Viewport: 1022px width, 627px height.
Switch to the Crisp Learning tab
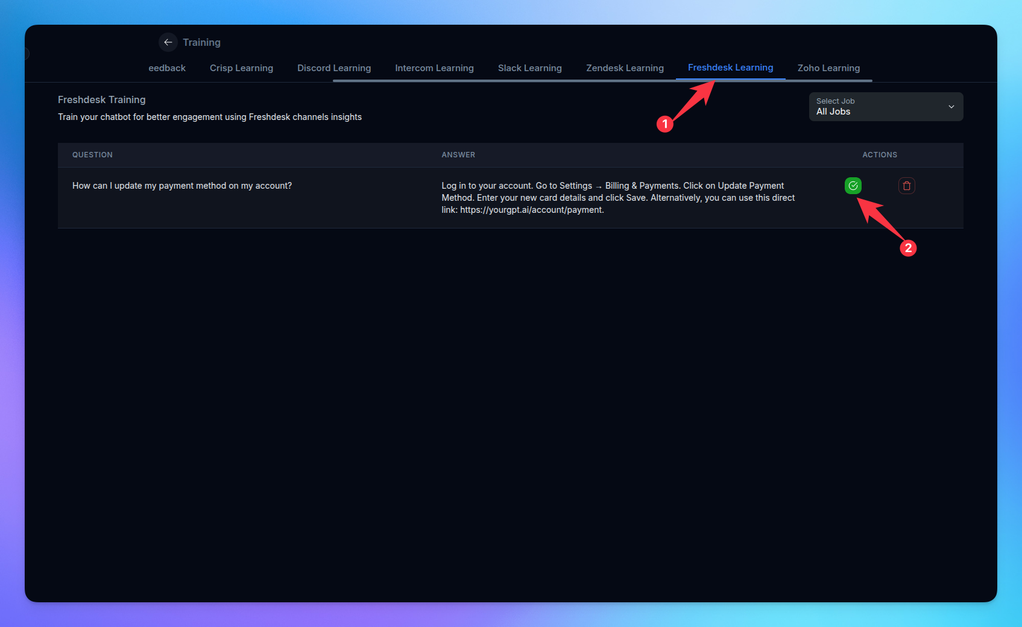[241, 68]
